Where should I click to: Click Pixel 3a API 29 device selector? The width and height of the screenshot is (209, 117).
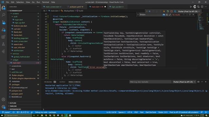(x=184, y=112)
